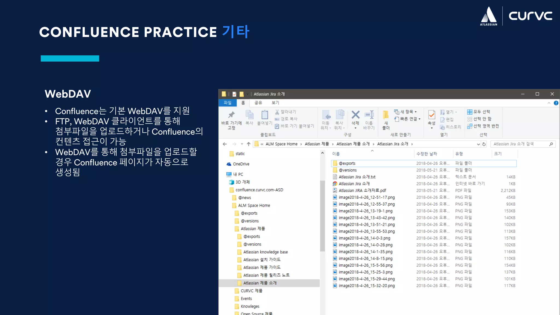Switch to the Home (홈) ribbon tab

pyautogui.click(x=243, y=103)
